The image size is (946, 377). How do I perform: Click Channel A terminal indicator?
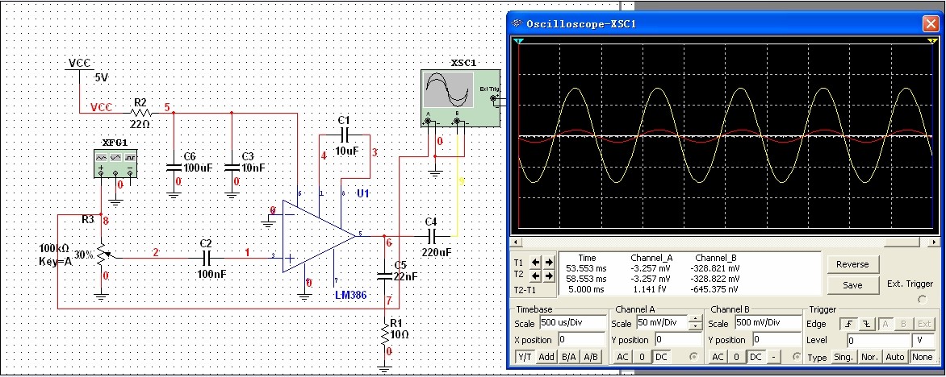pyautogui.click(x=694, y=357)
